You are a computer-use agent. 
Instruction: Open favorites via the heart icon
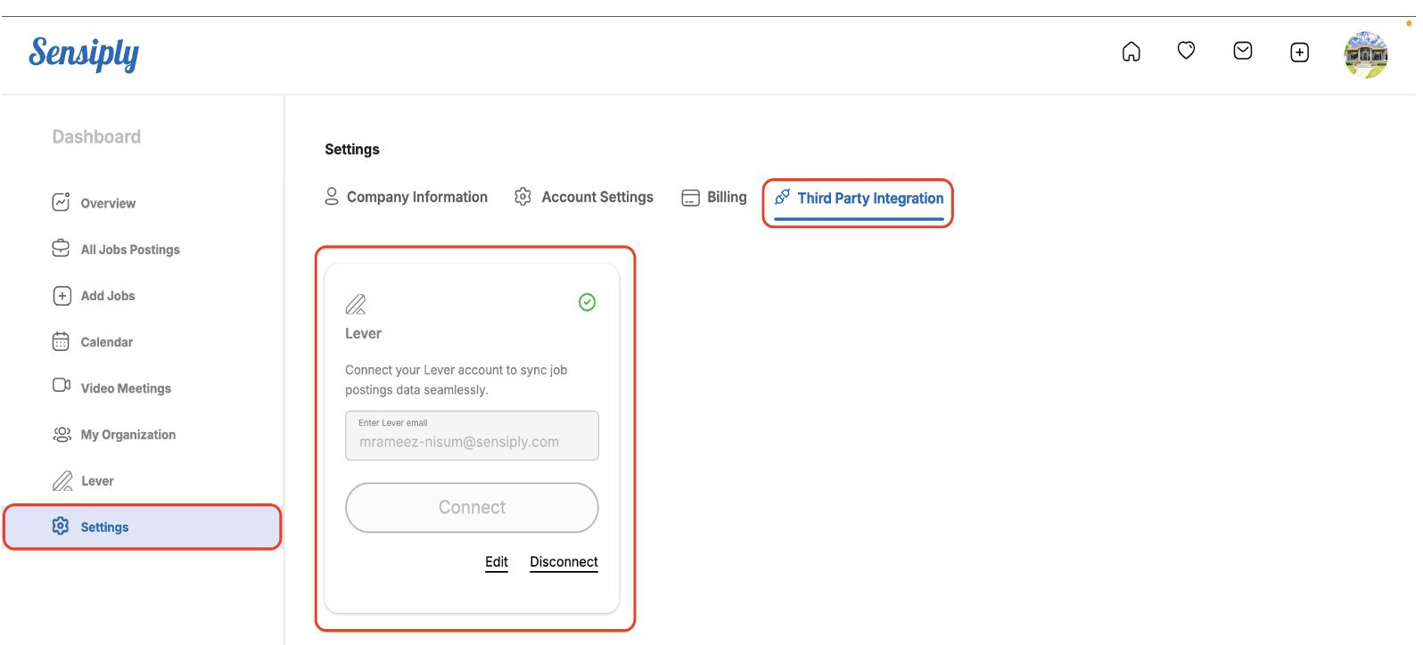(x=1186, y=51)
